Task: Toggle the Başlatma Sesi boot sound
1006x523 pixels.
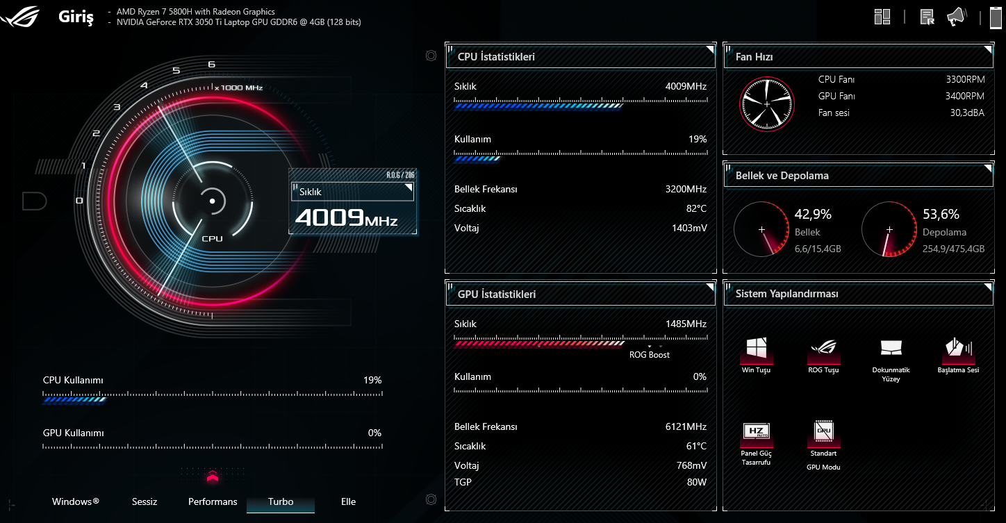Action: coord(958,350)
